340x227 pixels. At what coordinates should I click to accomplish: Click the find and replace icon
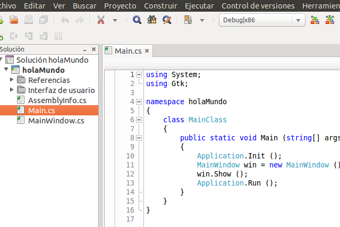[x=167, y=20]
